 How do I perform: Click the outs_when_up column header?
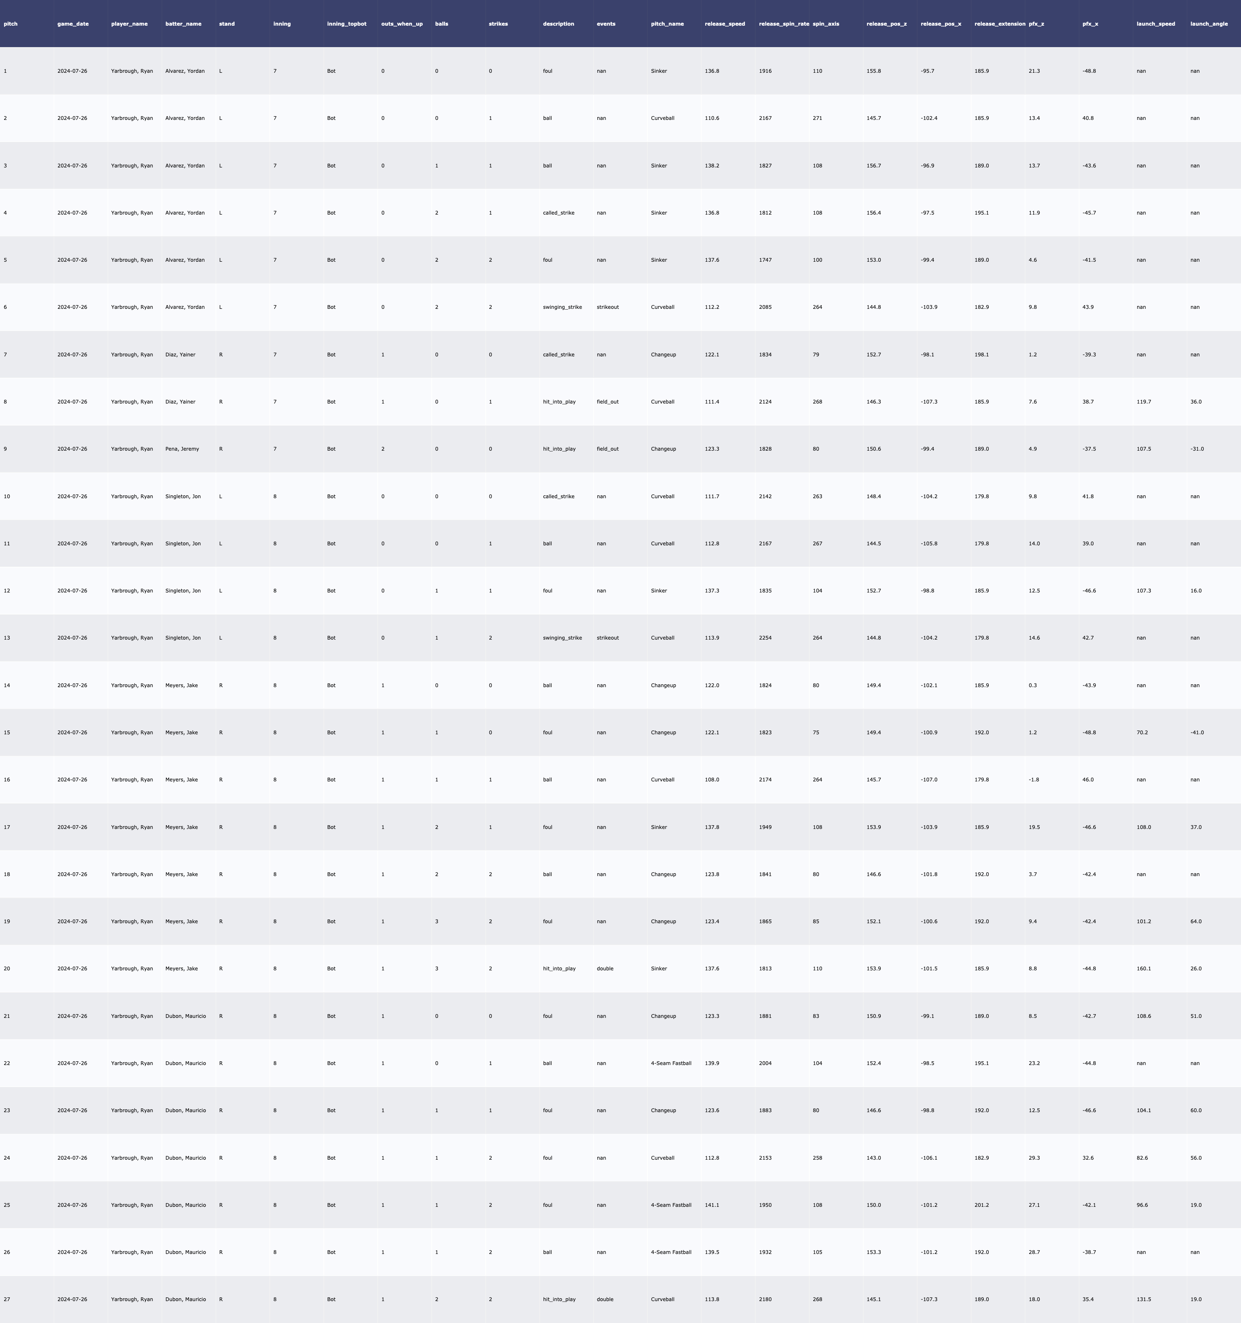pyautogui.click(x=401, y=24)
